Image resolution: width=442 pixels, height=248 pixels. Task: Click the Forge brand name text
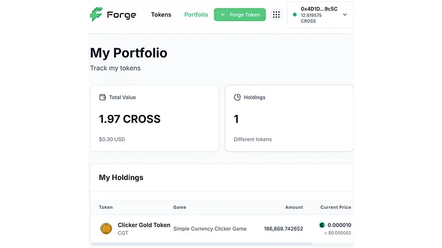tap(122, 15)
